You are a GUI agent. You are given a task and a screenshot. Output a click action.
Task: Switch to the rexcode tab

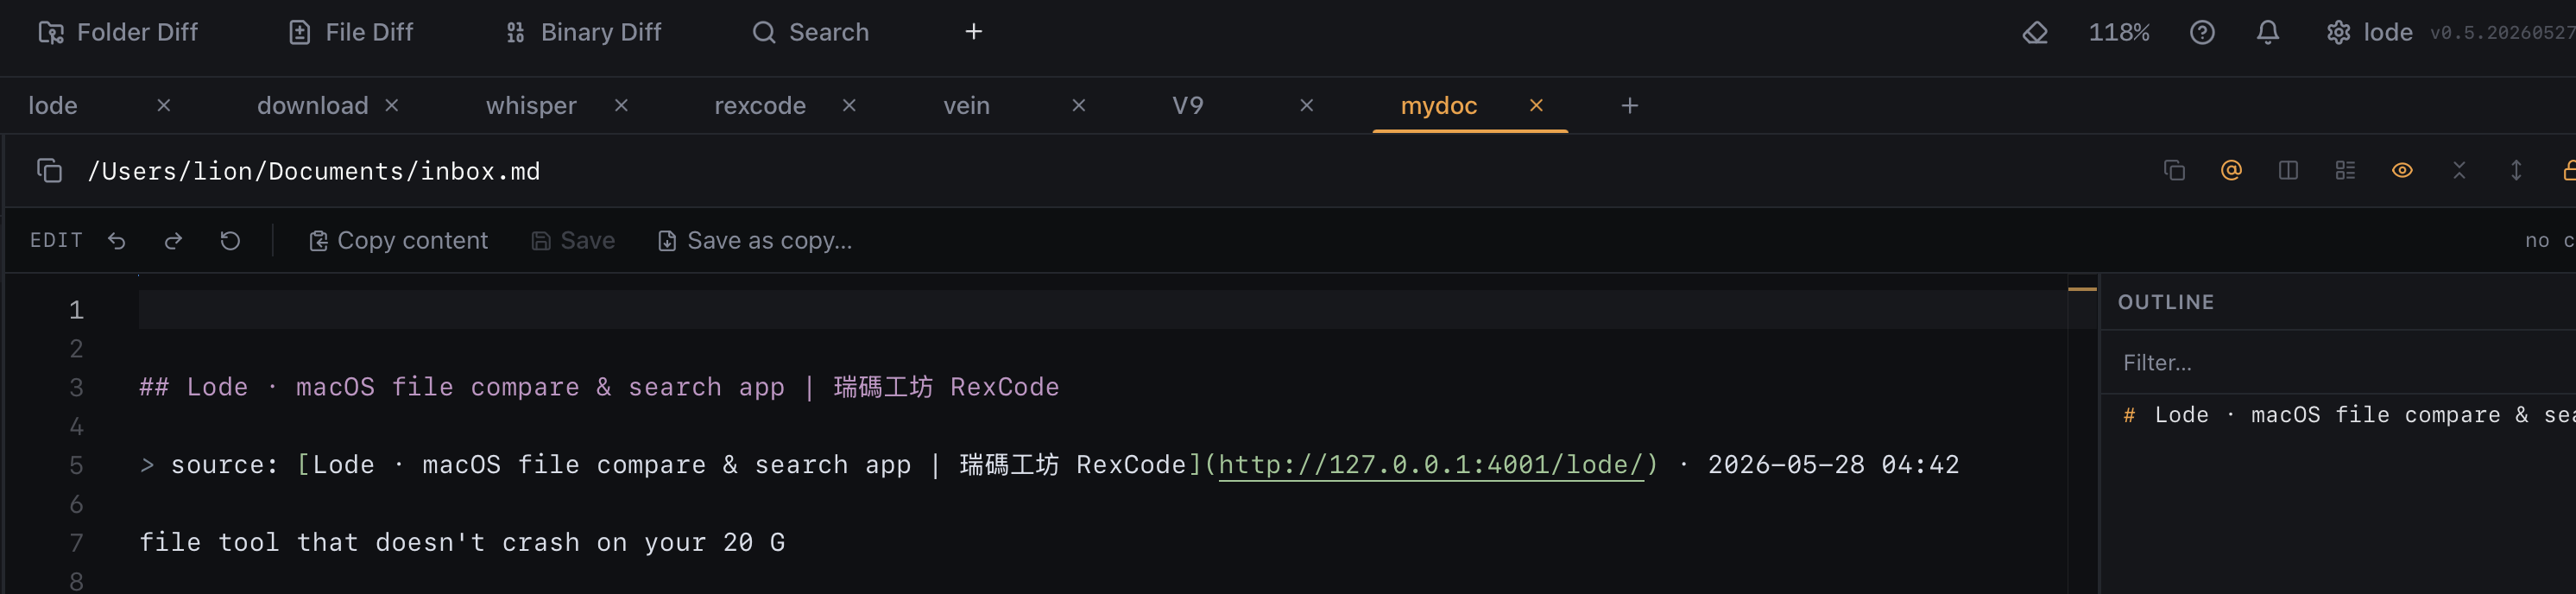point(760,105)
